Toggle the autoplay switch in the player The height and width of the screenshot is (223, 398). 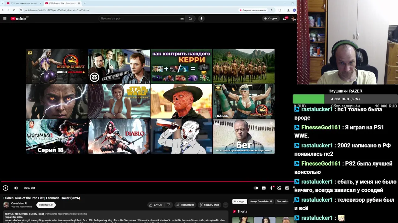(256, 188)
